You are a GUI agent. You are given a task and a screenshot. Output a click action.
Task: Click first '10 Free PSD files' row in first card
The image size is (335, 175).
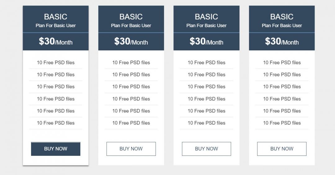[56, 62]
